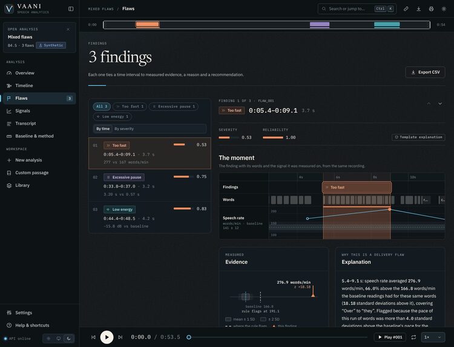Open Settings
Screen dimensions: 454x347
coord(40,312)
